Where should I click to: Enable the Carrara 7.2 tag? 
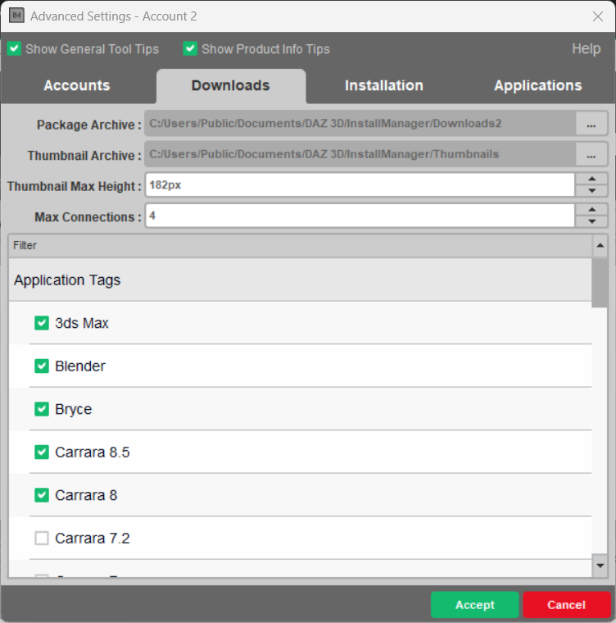click(42, 539)
